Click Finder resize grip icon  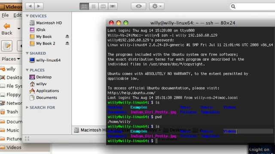tap(27, 139)
